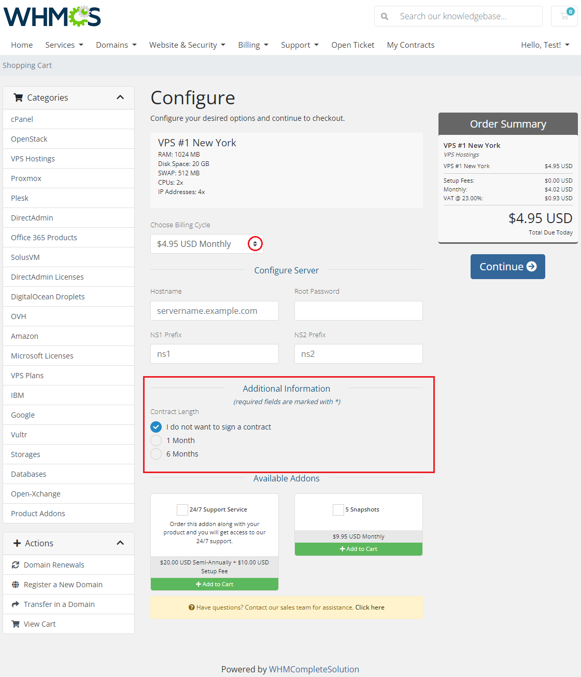Click the question mark icon in sales notice
The width and height of the screenshot is (581, 677).
(192, 607)
